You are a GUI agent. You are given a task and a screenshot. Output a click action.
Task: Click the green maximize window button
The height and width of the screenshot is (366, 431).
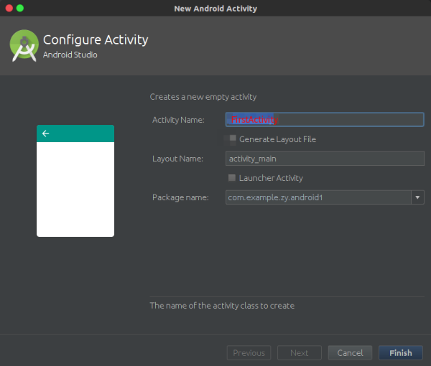coord(20,8)
